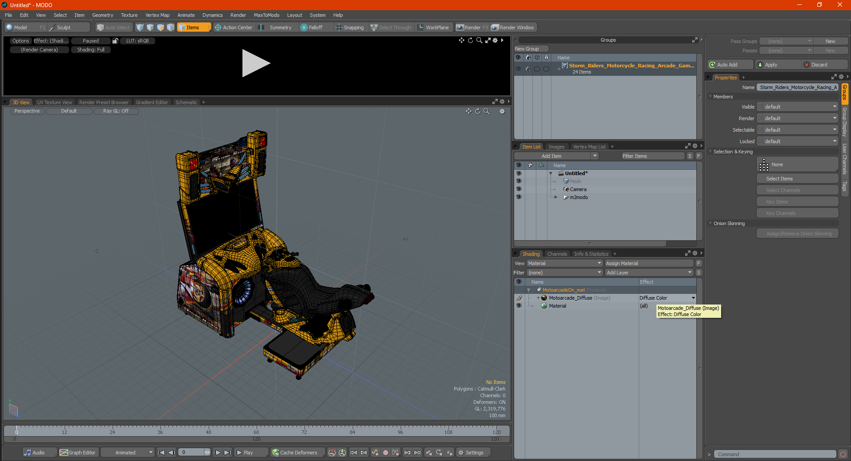Jump to first frame in transport
851x461 pixels.
[x=161, y=453]
